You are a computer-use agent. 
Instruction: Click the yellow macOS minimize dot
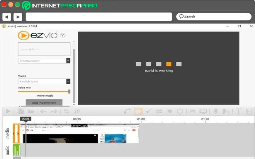[11, 4]
